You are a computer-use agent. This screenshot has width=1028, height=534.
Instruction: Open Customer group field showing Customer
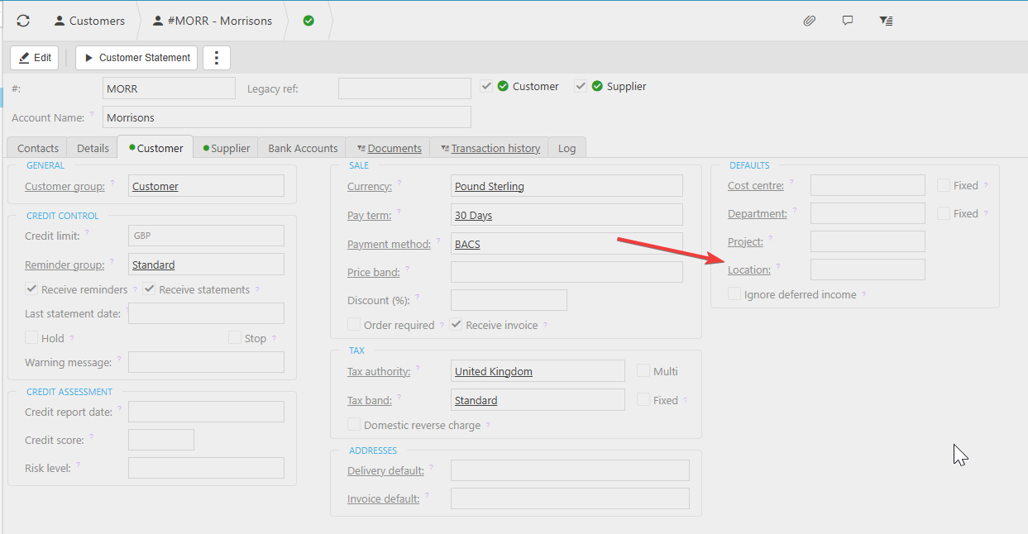click(x=206, y=186)
